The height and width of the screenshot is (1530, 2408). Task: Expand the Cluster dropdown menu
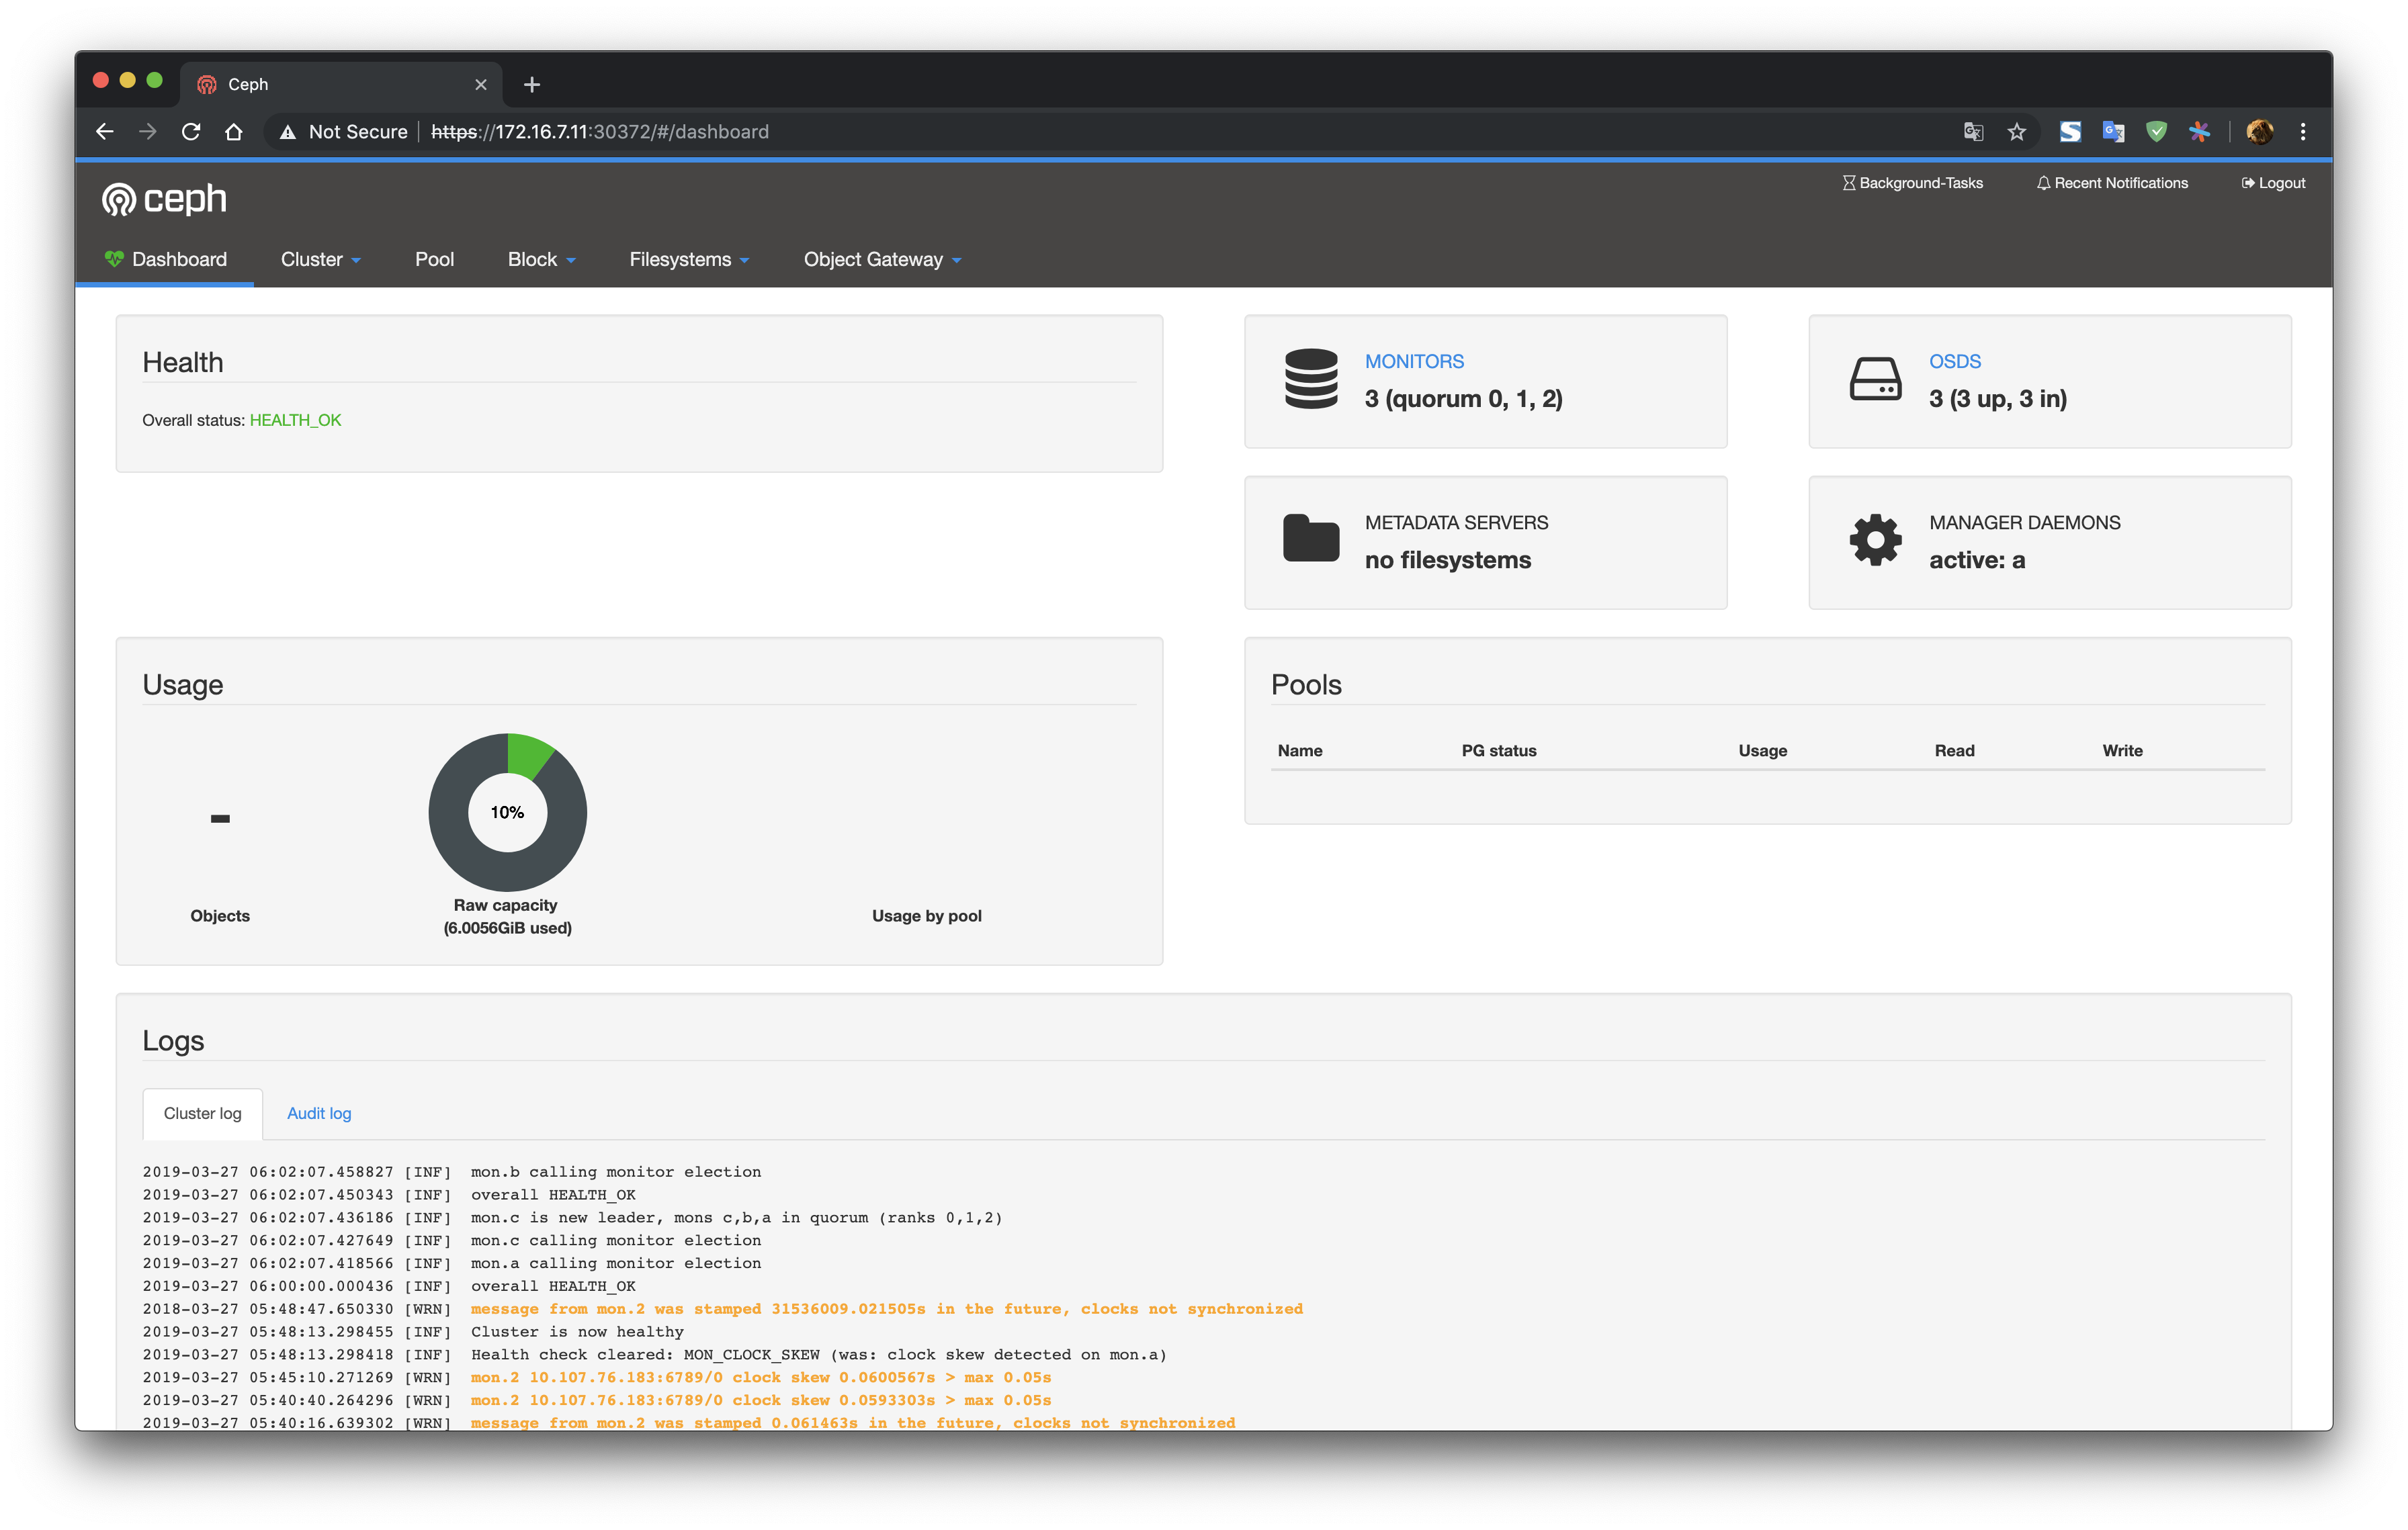point(321,259)
